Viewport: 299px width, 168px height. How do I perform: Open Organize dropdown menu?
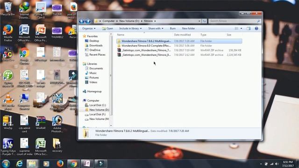(x=89, y=28)
